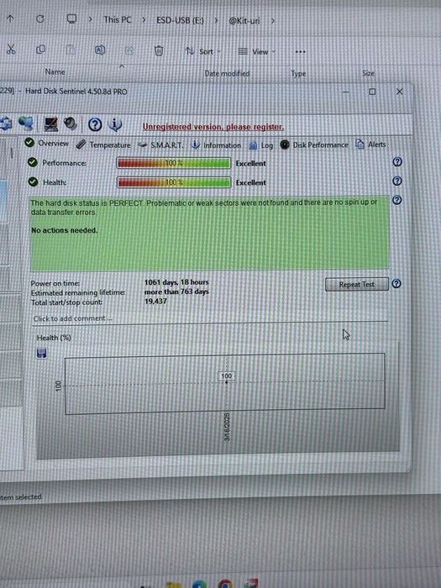This screenshot has height=588, width=441.
Task: Open See more ellipsis in File Explorer
Action: pos(300,52)
